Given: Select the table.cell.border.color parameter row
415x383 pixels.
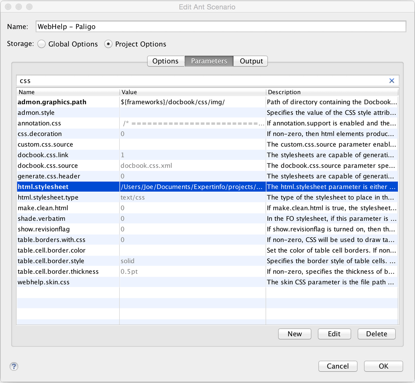Looking at the screenshot, I should coord(52,250).
